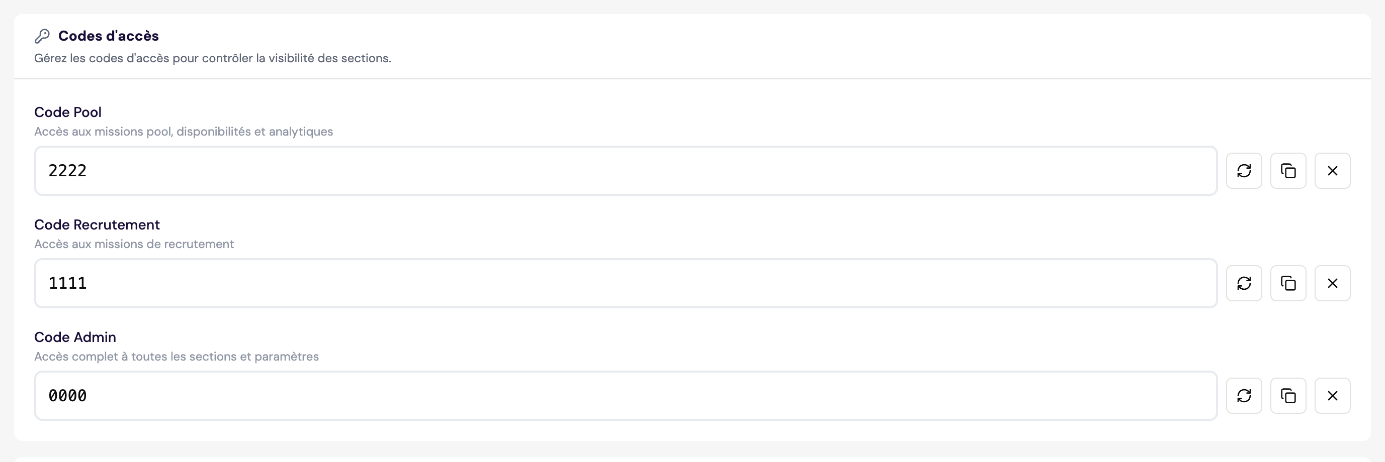Refresh the Code Admin value
1385x462 pixels.
[x=1244, y=396]
